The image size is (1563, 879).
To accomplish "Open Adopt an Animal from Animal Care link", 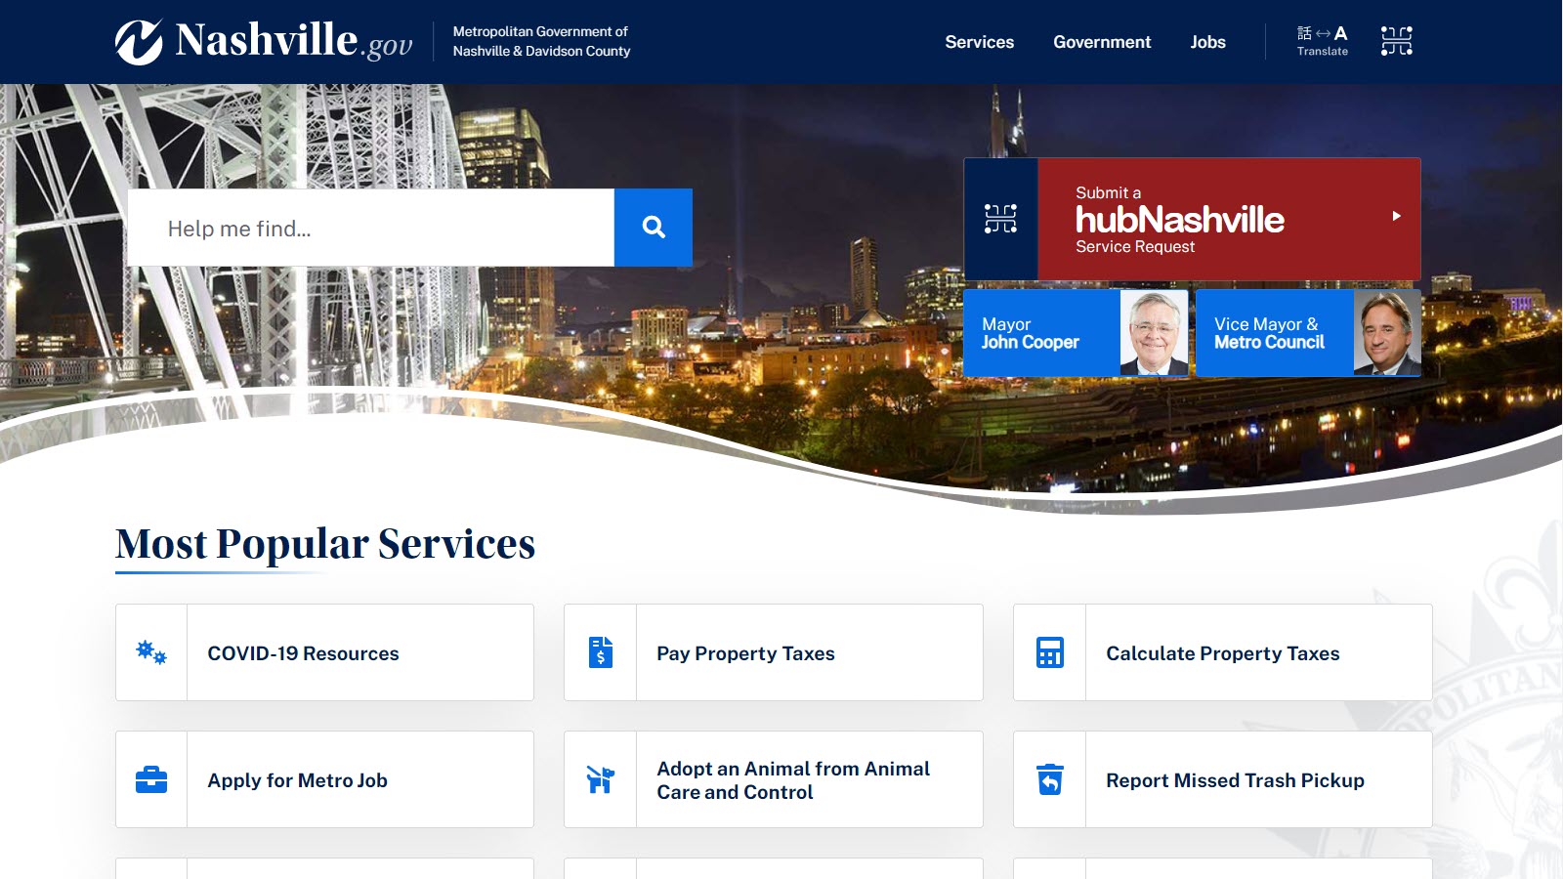I will (x=774, y=779).
